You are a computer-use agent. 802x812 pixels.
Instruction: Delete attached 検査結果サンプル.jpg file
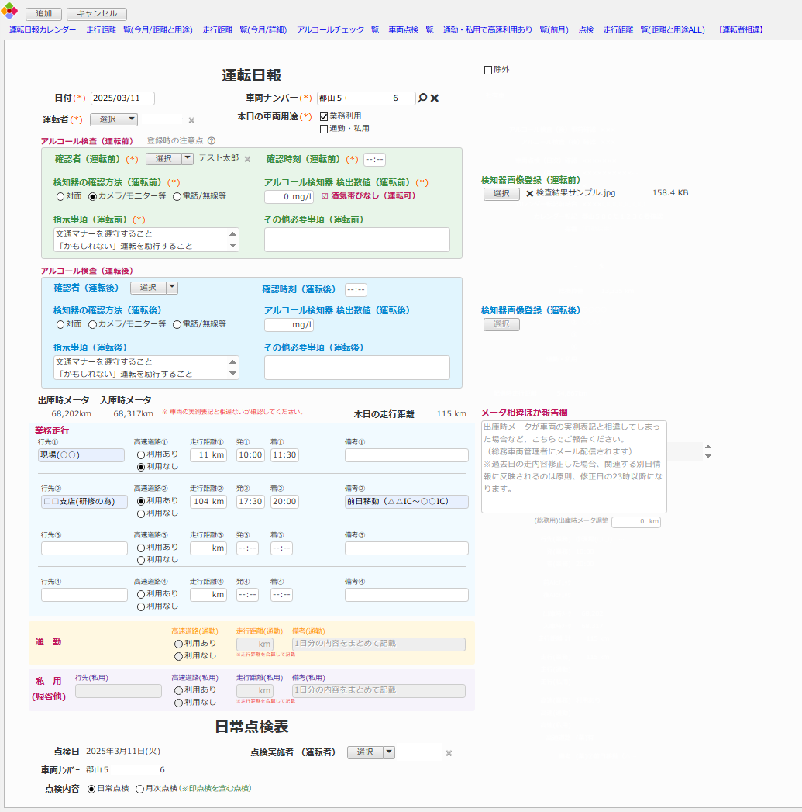click(530, 194)
